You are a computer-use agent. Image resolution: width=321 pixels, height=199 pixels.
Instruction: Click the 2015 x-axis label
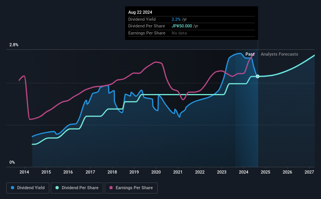[46, 172]
